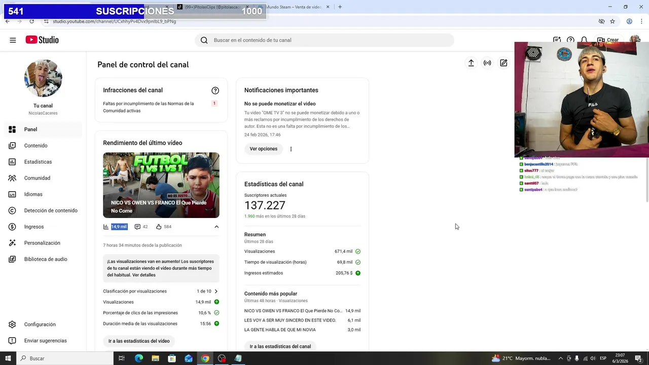Click the Ver opciones button
The width and height of the screenshot is (649, 365).
pos(264,149)
